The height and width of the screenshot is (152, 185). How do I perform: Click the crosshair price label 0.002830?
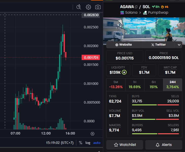pos(91,15)
